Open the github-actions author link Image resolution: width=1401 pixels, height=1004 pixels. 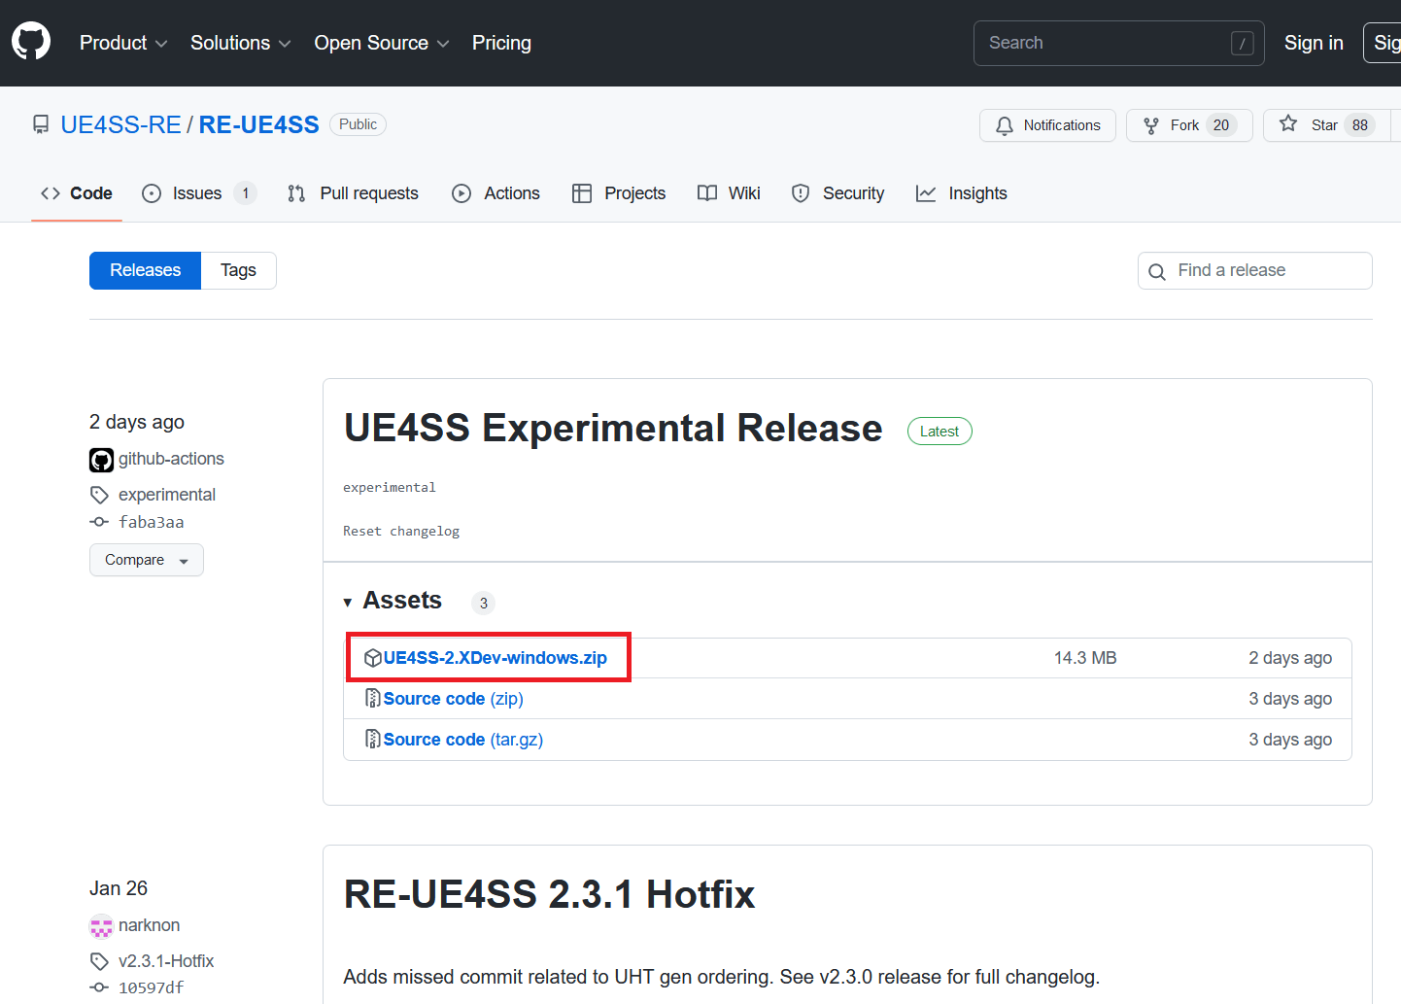pos(171,459)
